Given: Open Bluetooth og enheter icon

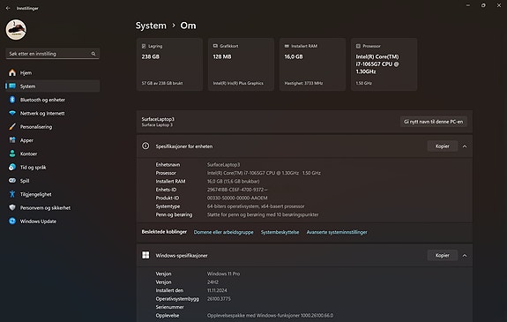Looking at the screenshot, I should [x=12, y=100].
